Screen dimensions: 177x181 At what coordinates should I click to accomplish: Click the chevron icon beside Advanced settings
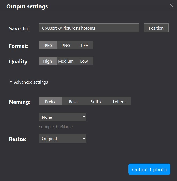(11, 82)
